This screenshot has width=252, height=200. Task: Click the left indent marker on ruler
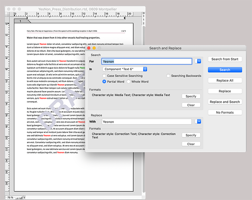27,17
